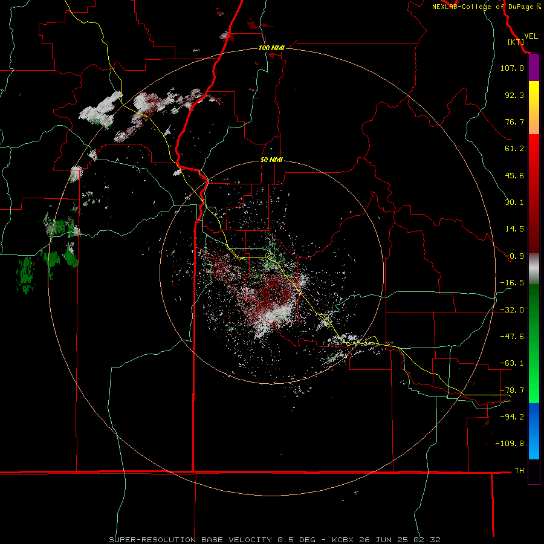This screenshot has width=544, height=544.
Task: Click the -94.2 velocity scale value
Action: (x=512, y=417)
